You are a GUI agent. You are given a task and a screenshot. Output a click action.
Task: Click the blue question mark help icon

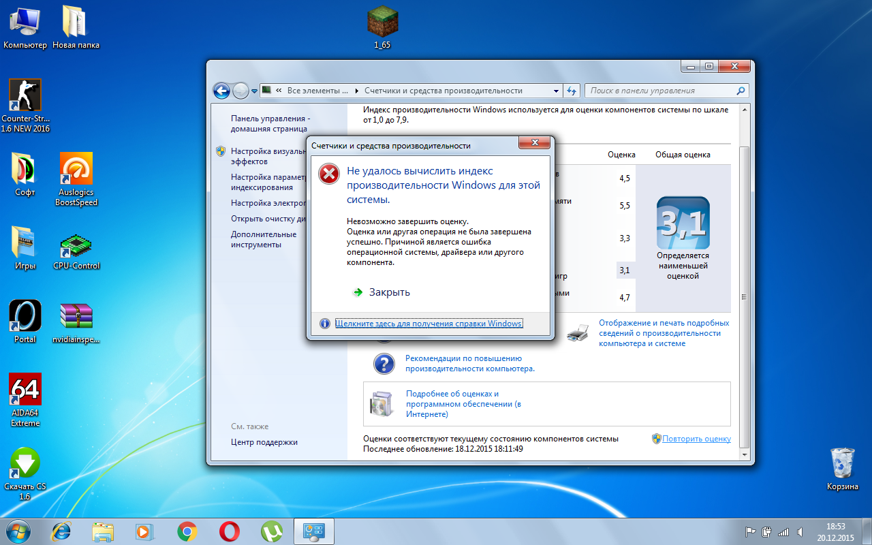coord(384,364)
